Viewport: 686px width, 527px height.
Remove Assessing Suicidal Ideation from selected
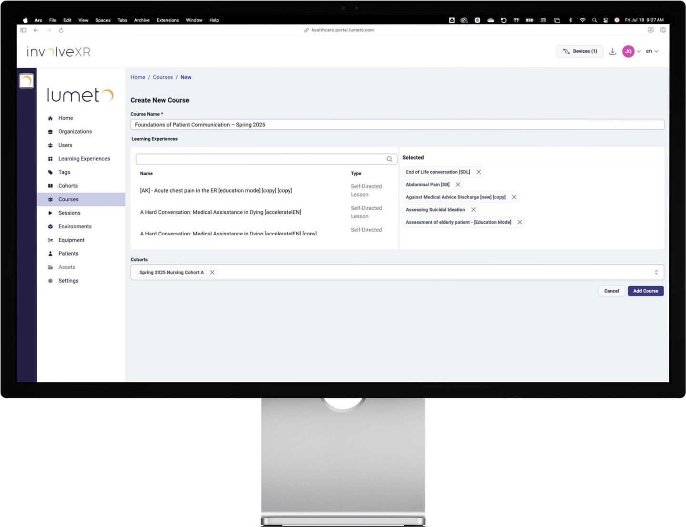tap(474, 210)
